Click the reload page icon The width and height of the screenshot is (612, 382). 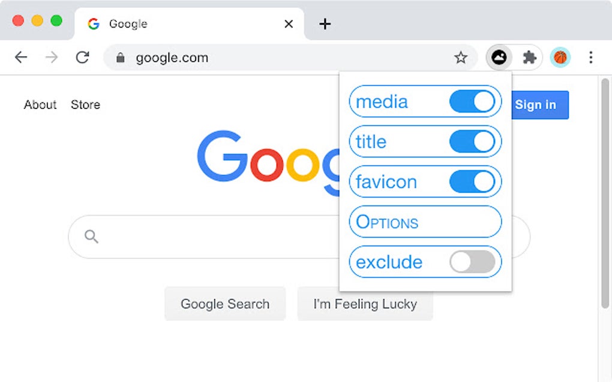pyautogui.click(x=83, y=57)
